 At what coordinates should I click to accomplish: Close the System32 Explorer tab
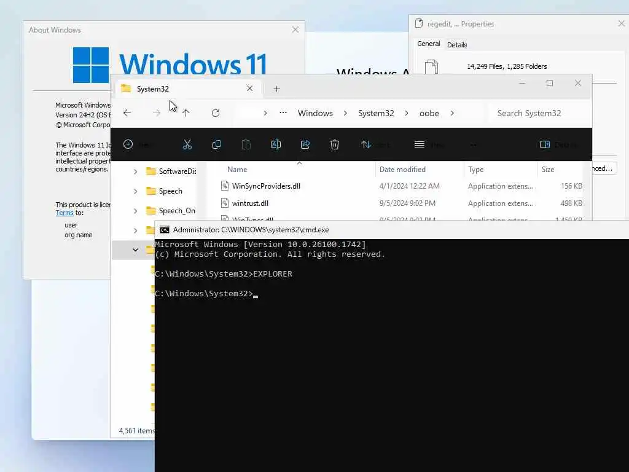pyautogui.click(x=249, y=88)
